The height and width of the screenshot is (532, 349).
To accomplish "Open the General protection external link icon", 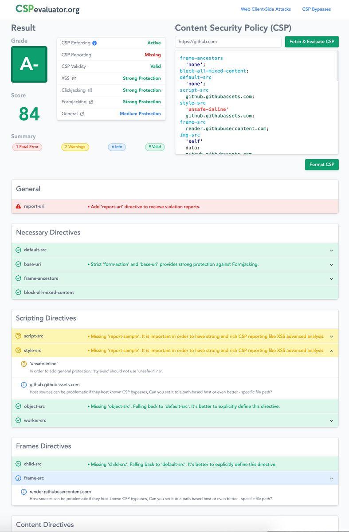I will 82,114.
